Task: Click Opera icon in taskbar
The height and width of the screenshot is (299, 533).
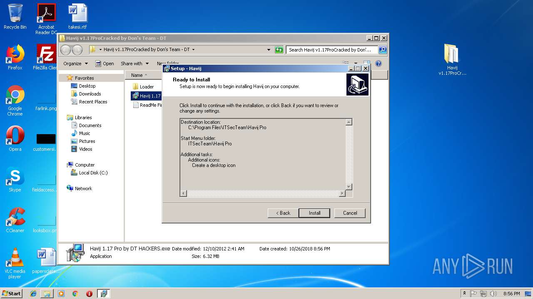Action: pyautogui.click(x=89, y=293)
